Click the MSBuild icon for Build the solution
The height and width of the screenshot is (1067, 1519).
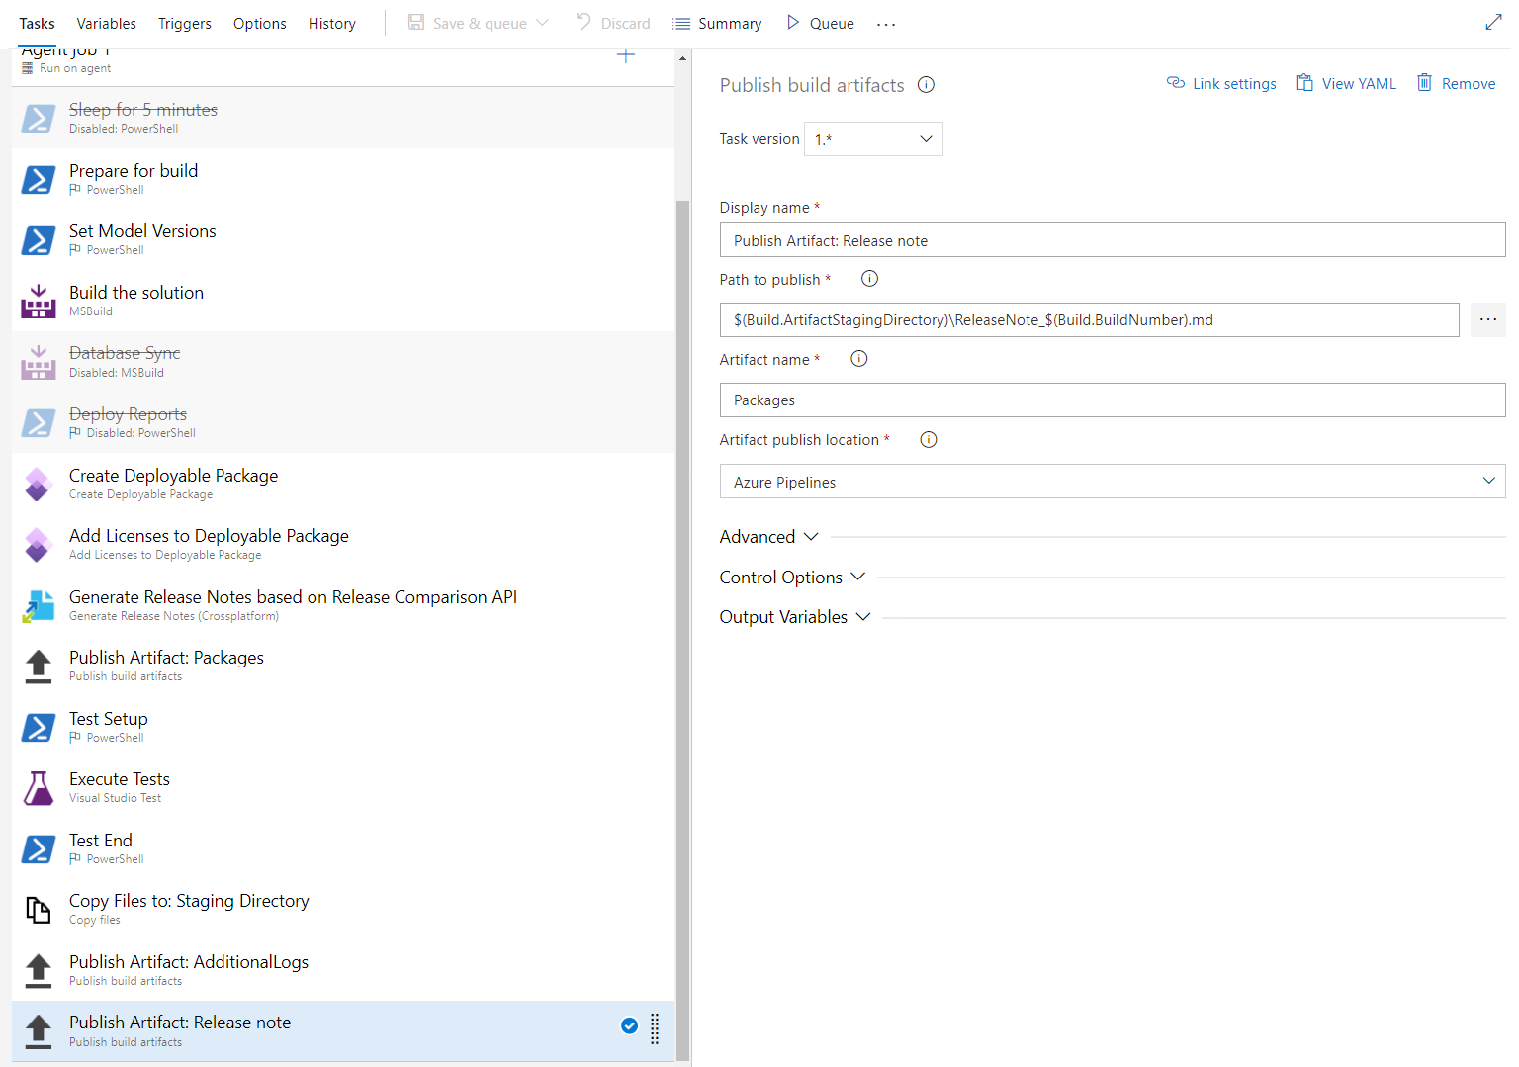38,301
